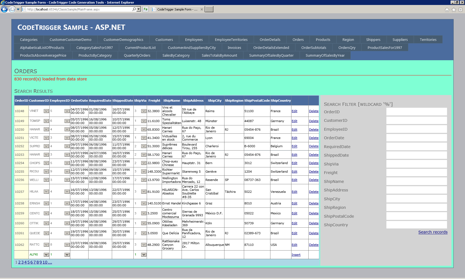Click the search magnifier in address bar
465x279 pixels.
coord(134,9)
